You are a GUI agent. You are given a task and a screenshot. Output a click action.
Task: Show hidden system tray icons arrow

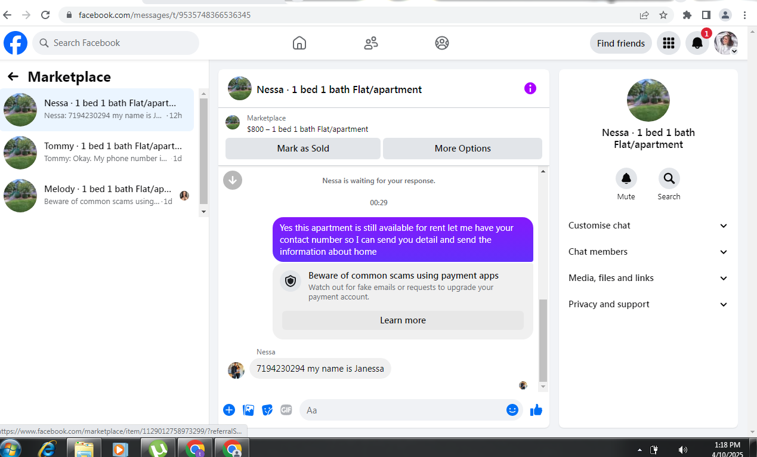639,449
